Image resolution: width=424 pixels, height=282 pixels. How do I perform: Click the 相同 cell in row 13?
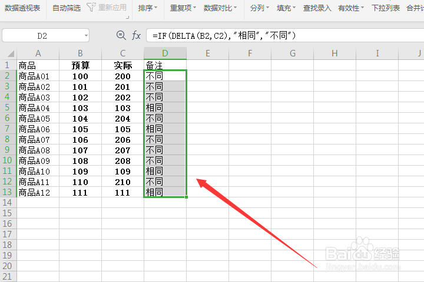tap(165, 192)
